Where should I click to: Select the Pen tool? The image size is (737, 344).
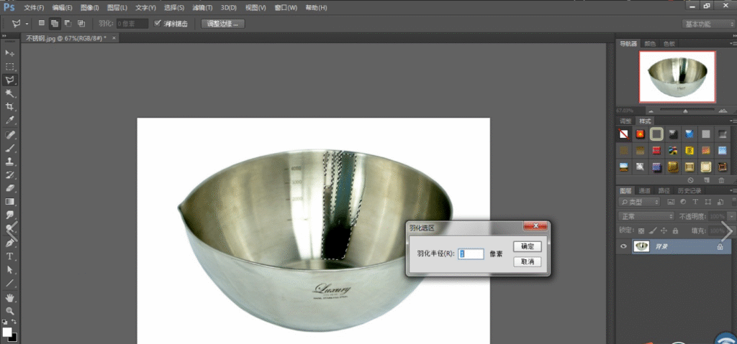tap(9, 243)
